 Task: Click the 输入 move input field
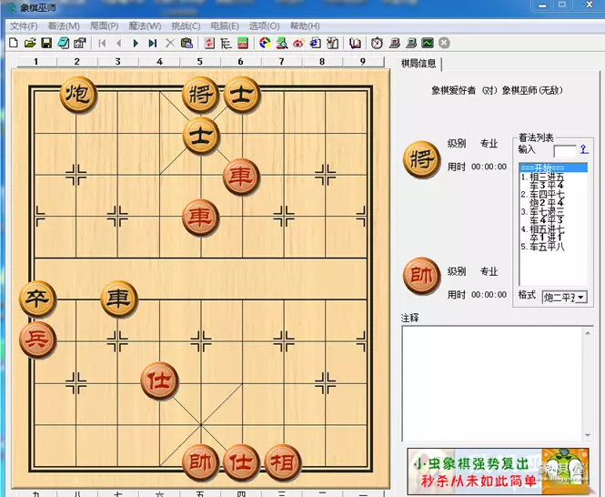tap(564, 150)
